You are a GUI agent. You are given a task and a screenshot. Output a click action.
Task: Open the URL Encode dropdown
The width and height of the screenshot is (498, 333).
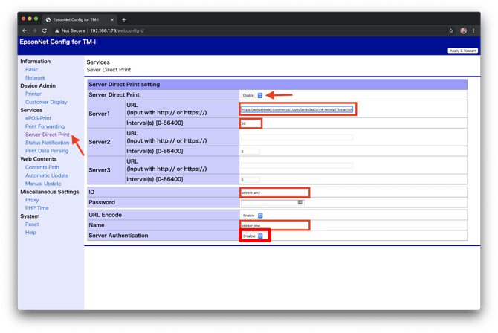(253, 216)
